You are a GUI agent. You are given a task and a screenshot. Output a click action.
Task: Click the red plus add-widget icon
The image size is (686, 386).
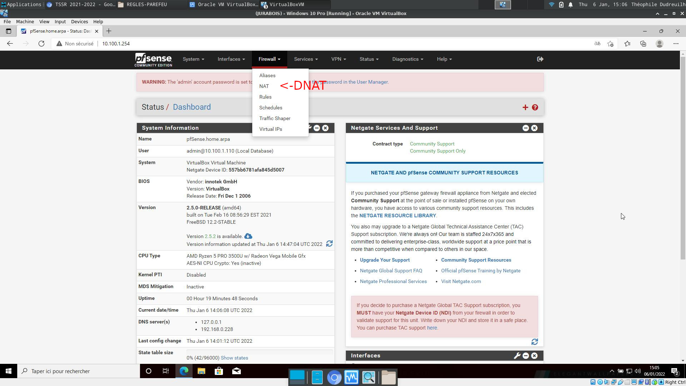525,107
